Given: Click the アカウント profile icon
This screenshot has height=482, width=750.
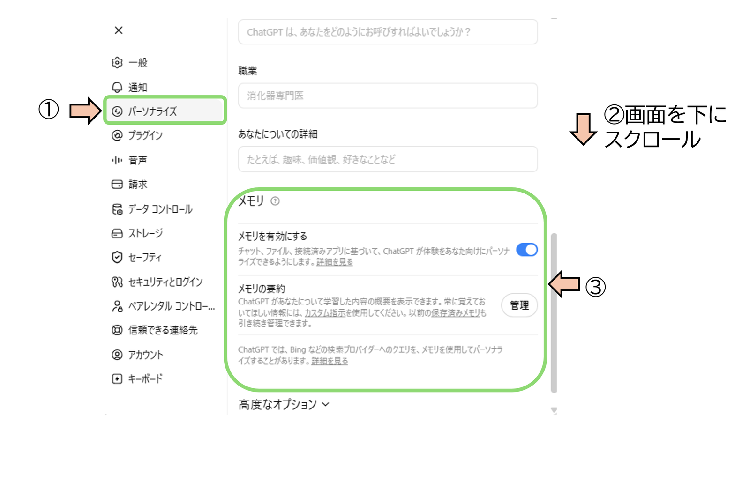Looking at the screenshot, I should (117, 355).
